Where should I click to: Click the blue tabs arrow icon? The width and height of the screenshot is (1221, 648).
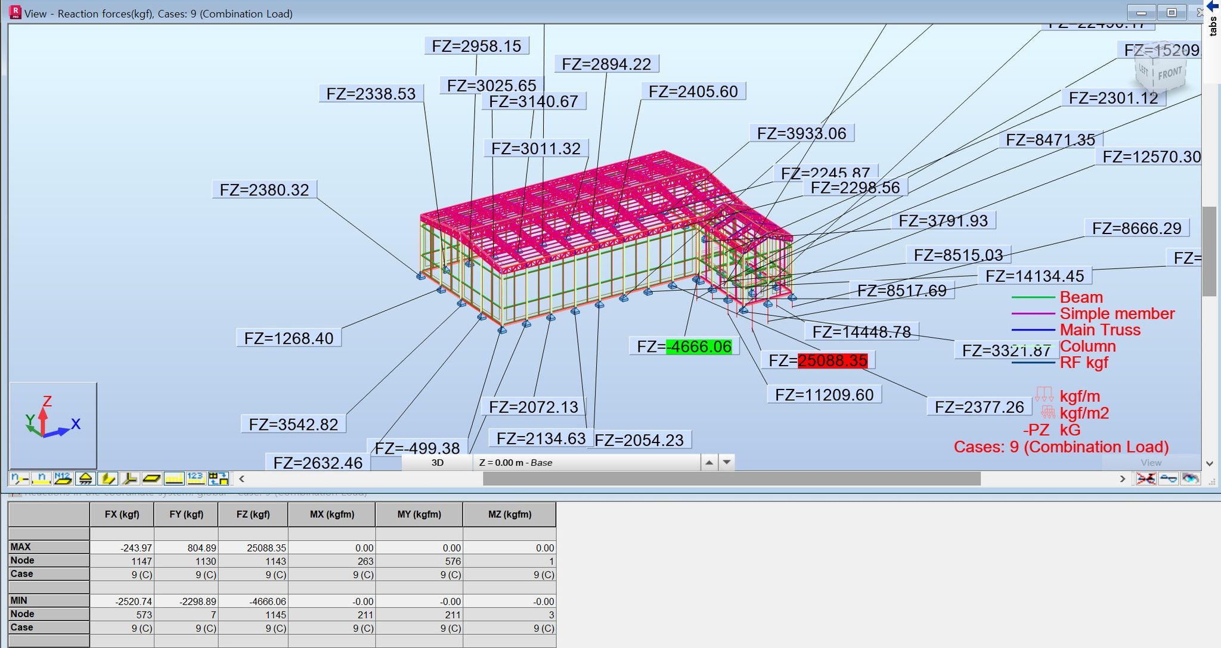pyautogui.click(x=1213, y=6)
